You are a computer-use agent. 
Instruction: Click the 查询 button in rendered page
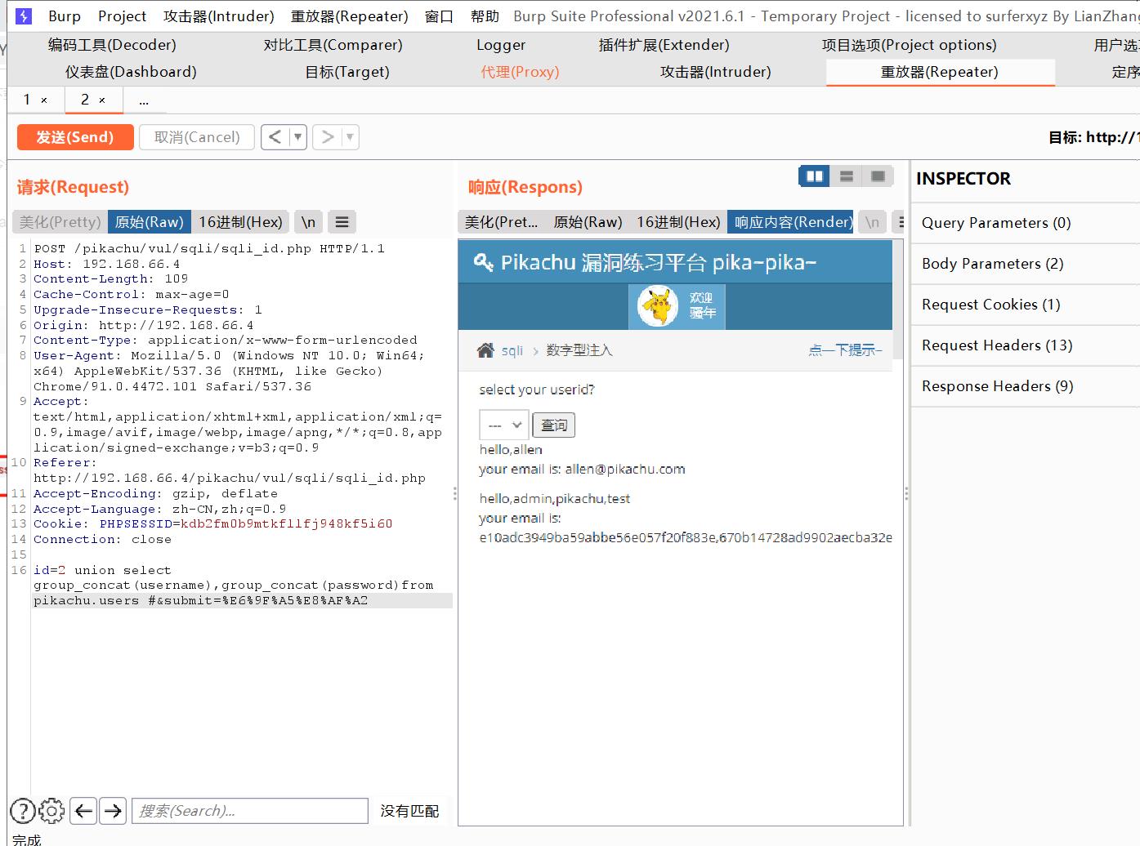click(x=554, y=425)
